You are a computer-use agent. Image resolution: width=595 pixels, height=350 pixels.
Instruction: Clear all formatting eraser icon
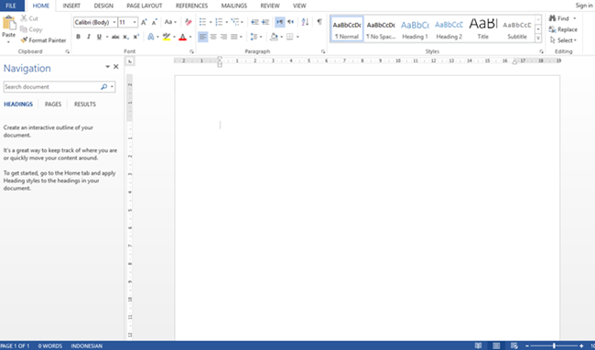tap(189, 22)
